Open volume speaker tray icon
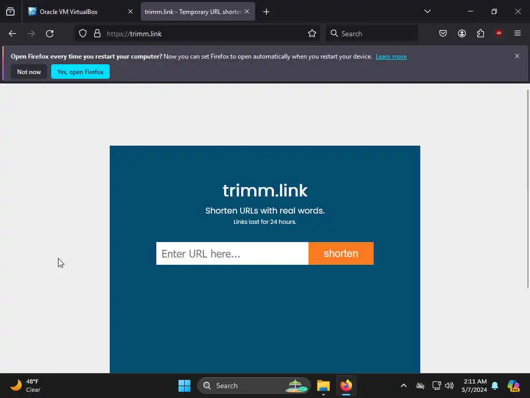Screen dimensions: 530x398 [449, 386]
